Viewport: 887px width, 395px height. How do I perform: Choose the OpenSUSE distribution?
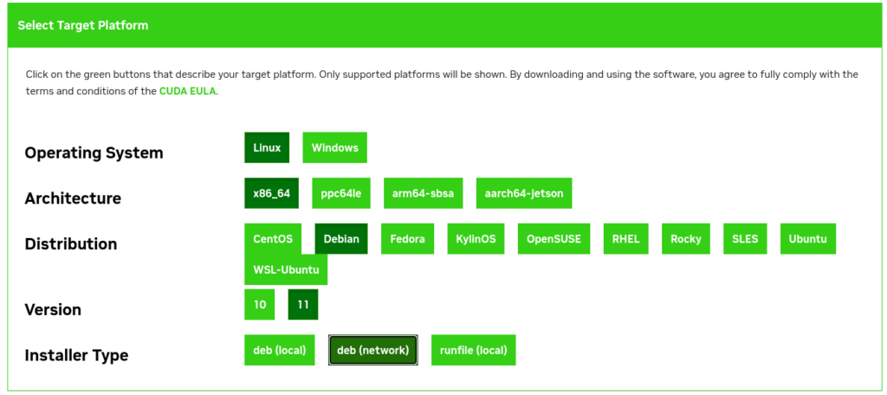(x=554, y=239)
